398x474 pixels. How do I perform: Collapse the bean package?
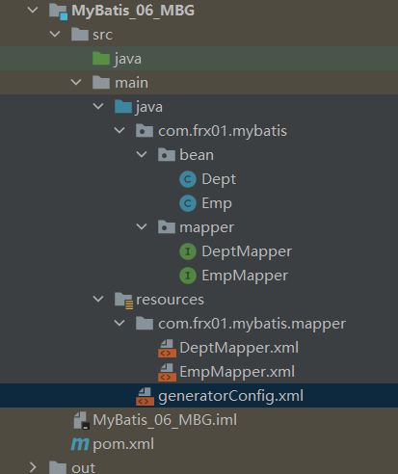[x=142, y=154]
